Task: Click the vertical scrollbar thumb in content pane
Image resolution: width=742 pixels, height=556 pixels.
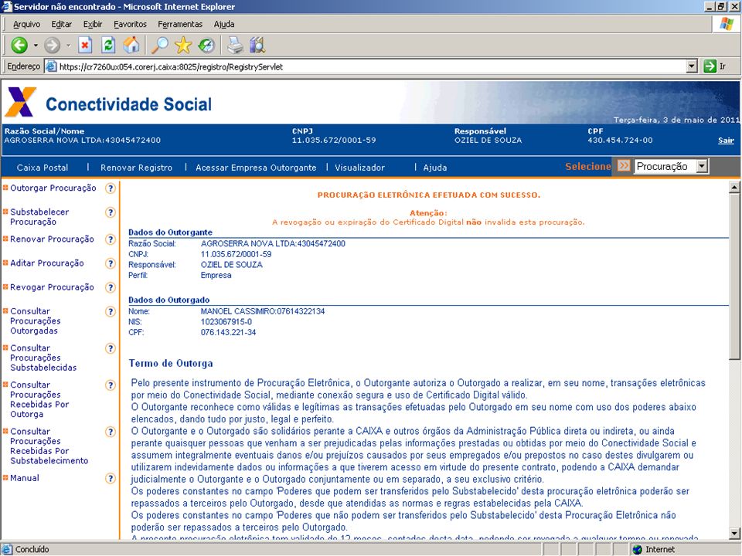Action: click(x=734, y=276)
